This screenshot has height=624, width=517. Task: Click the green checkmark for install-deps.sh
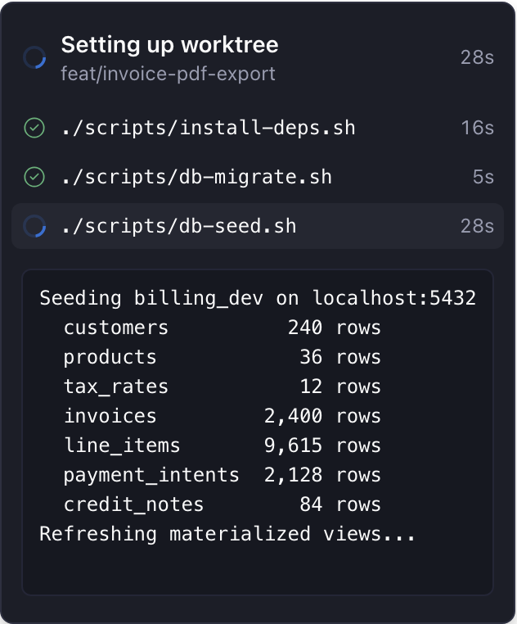point(34,128)
